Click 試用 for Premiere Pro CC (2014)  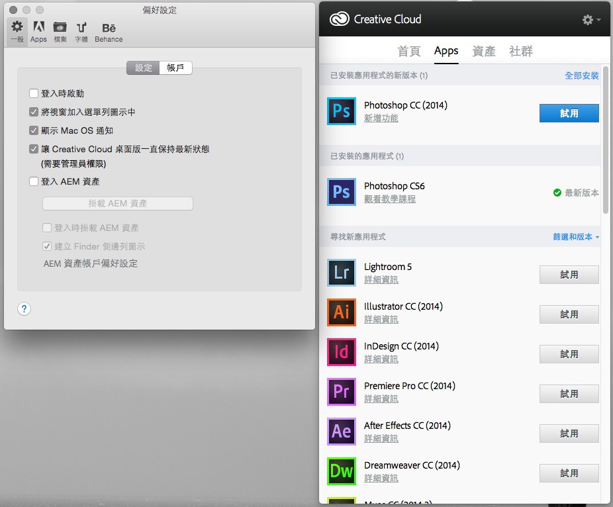[569, 394]
